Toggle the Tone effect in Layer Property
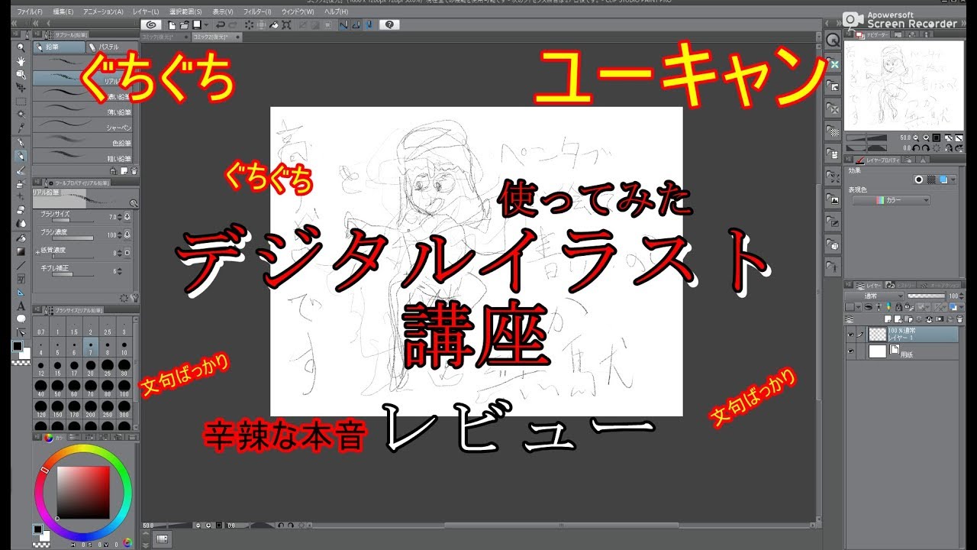The image size is (977, 550). (932, 180)
